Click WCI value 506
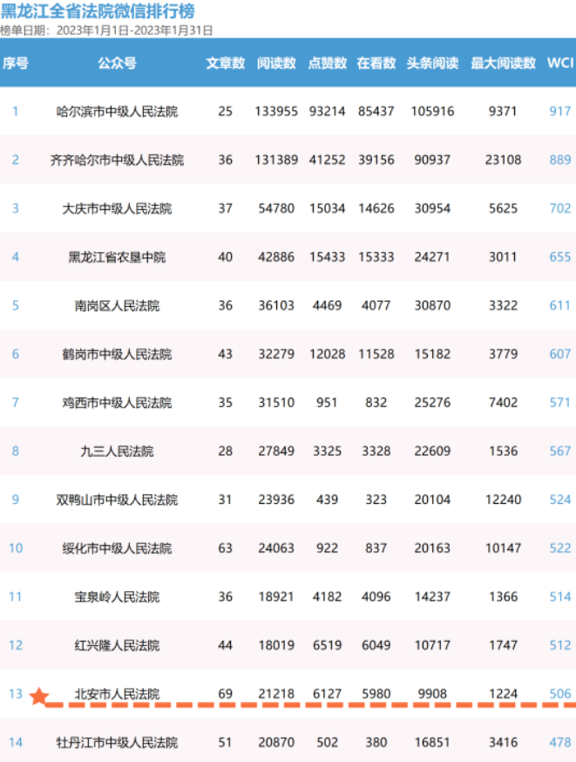This screenshot has height=762, width=576. pyautogui.click(x=560, y=694)
